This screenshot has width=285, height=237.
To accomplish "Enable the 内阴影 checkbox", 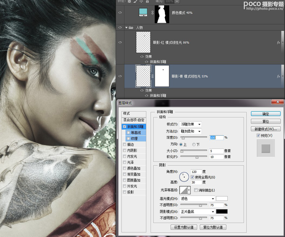I will coord(125,150).
